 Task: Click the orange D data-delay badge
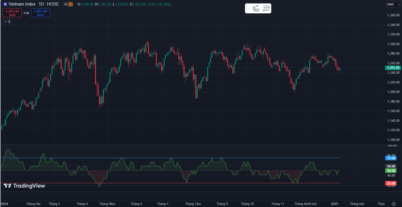(70, 4)
